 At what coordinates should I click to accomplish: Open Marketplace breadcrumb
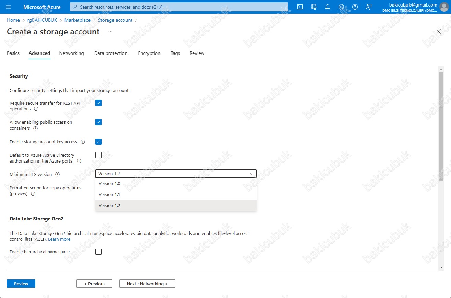click(x=78, y=20)
